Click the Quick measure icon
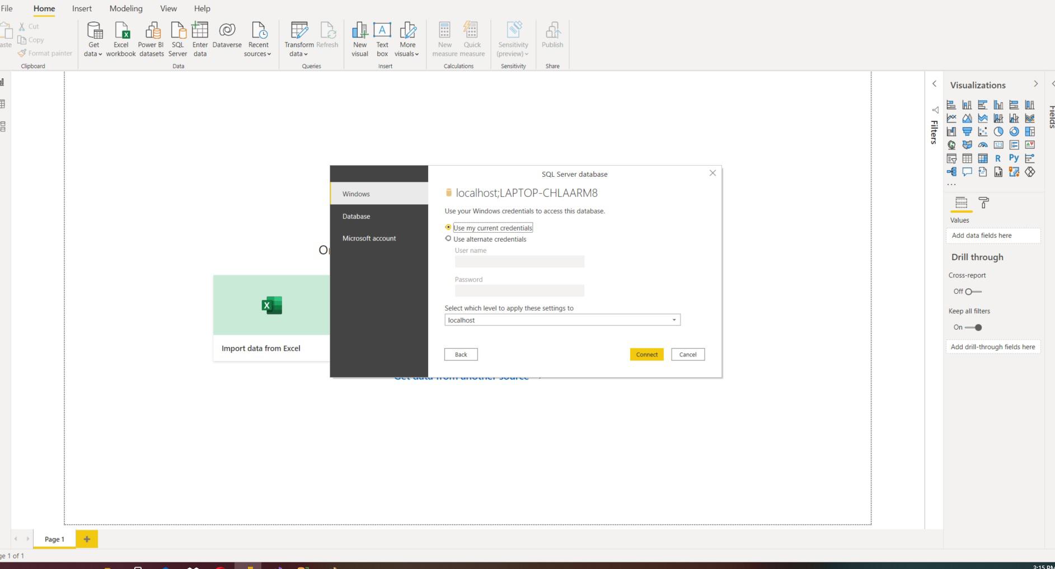1055x569 pixels. tap(472, 39)
